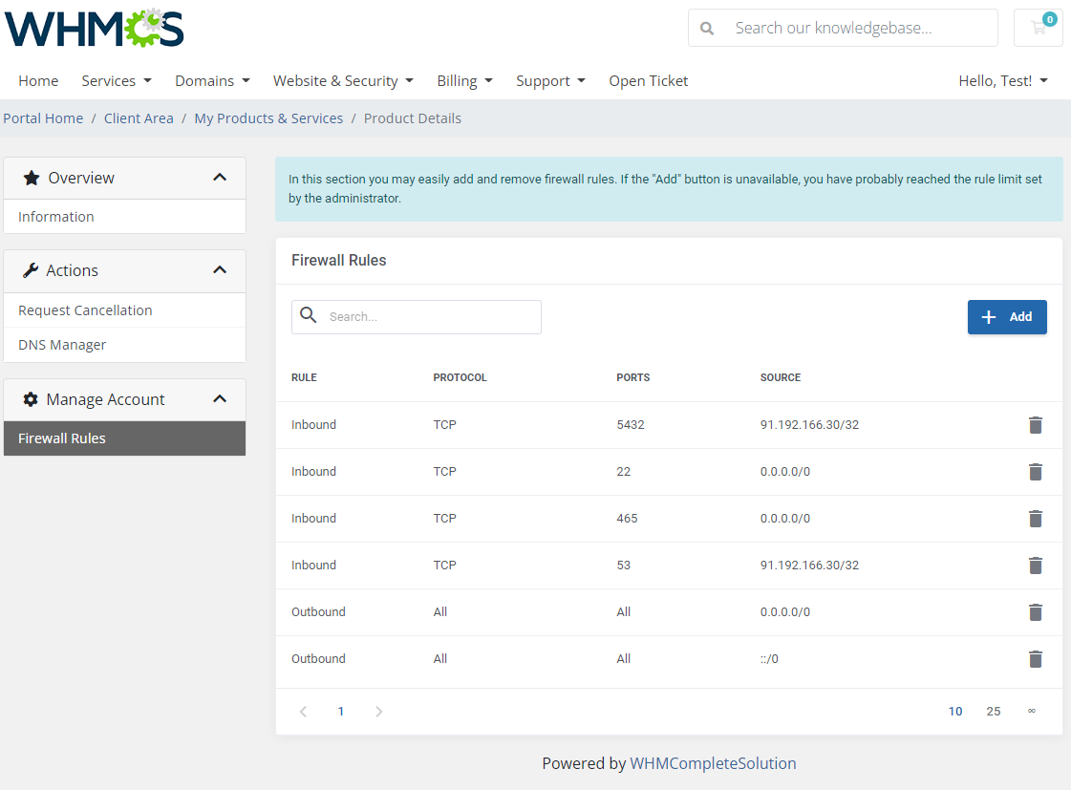Delete the outbound ::/0 rule
Viewport: 1071px width, 790px height.
[1035, 659]
